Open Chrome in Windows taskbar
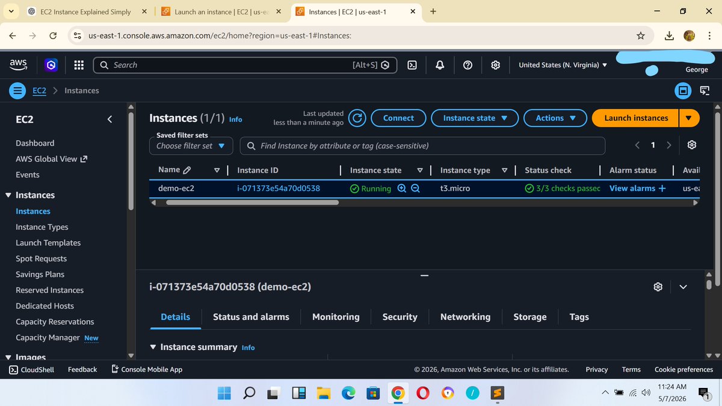Viewport: 722px width, 406px height. tap(397, 393)
